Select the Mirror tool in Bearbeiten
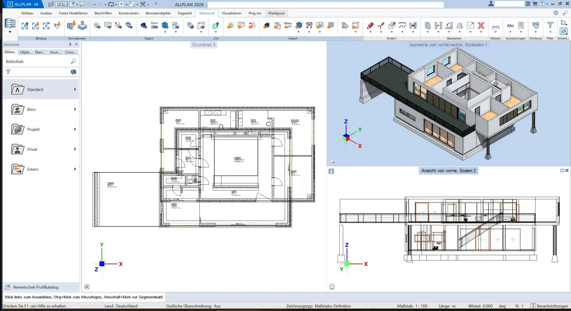Screen dimensions: 571x311 (460, 25)
